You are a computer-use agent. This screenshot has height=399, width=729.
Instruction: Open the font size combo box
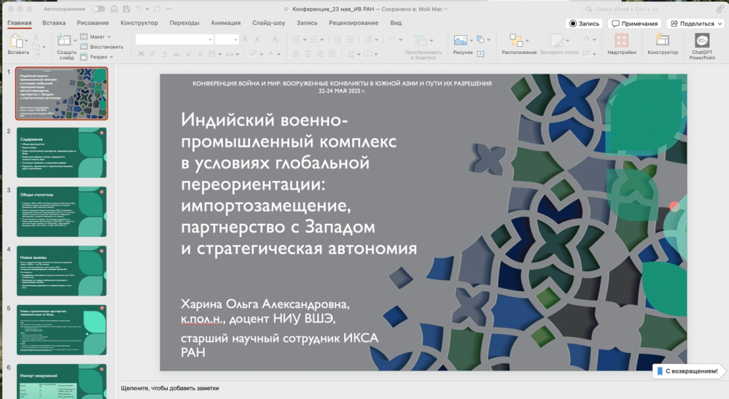point(227,39)
